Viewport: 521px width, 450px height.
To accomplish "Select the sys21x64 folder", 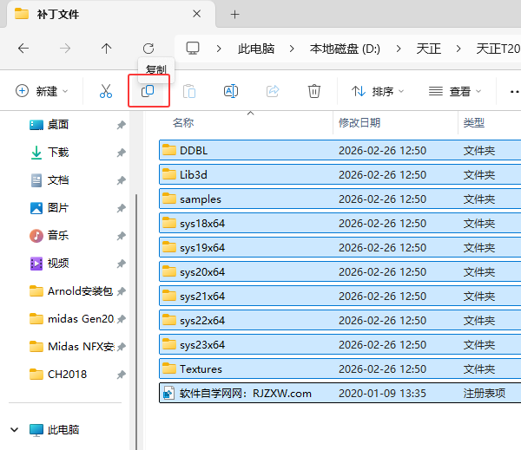I will pyautogui.click(x=340, y=296).
